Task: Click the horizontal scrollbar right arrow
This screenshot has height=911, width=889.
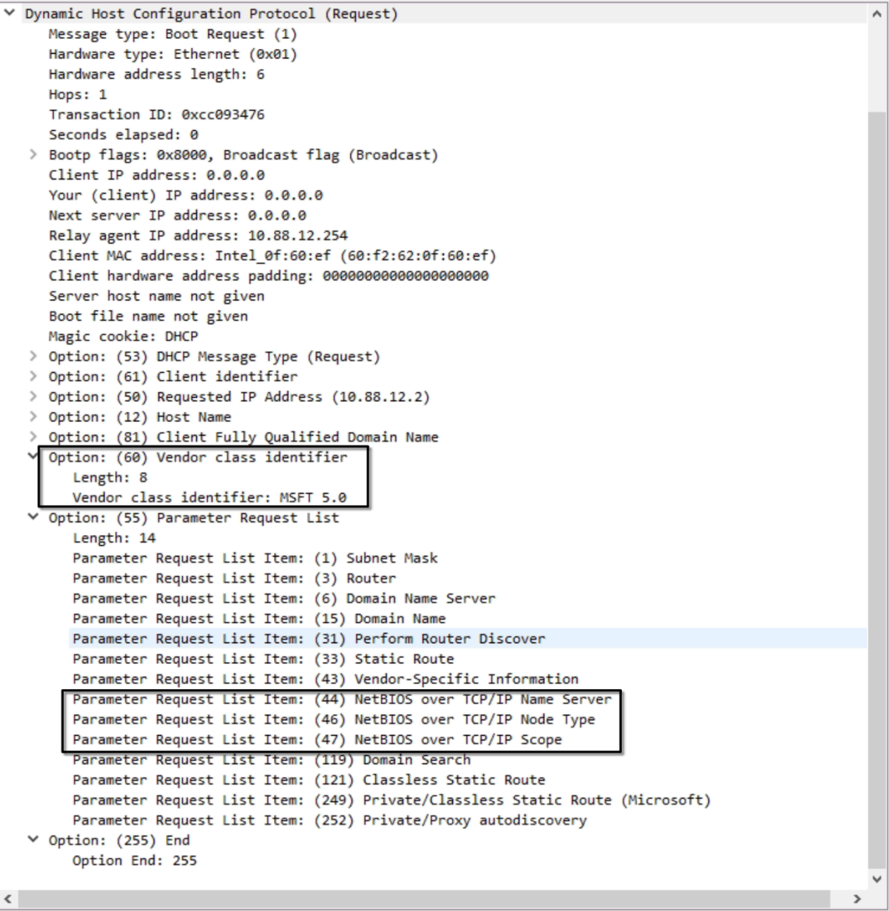Action: pyautogui.click(x=857, y=899)
